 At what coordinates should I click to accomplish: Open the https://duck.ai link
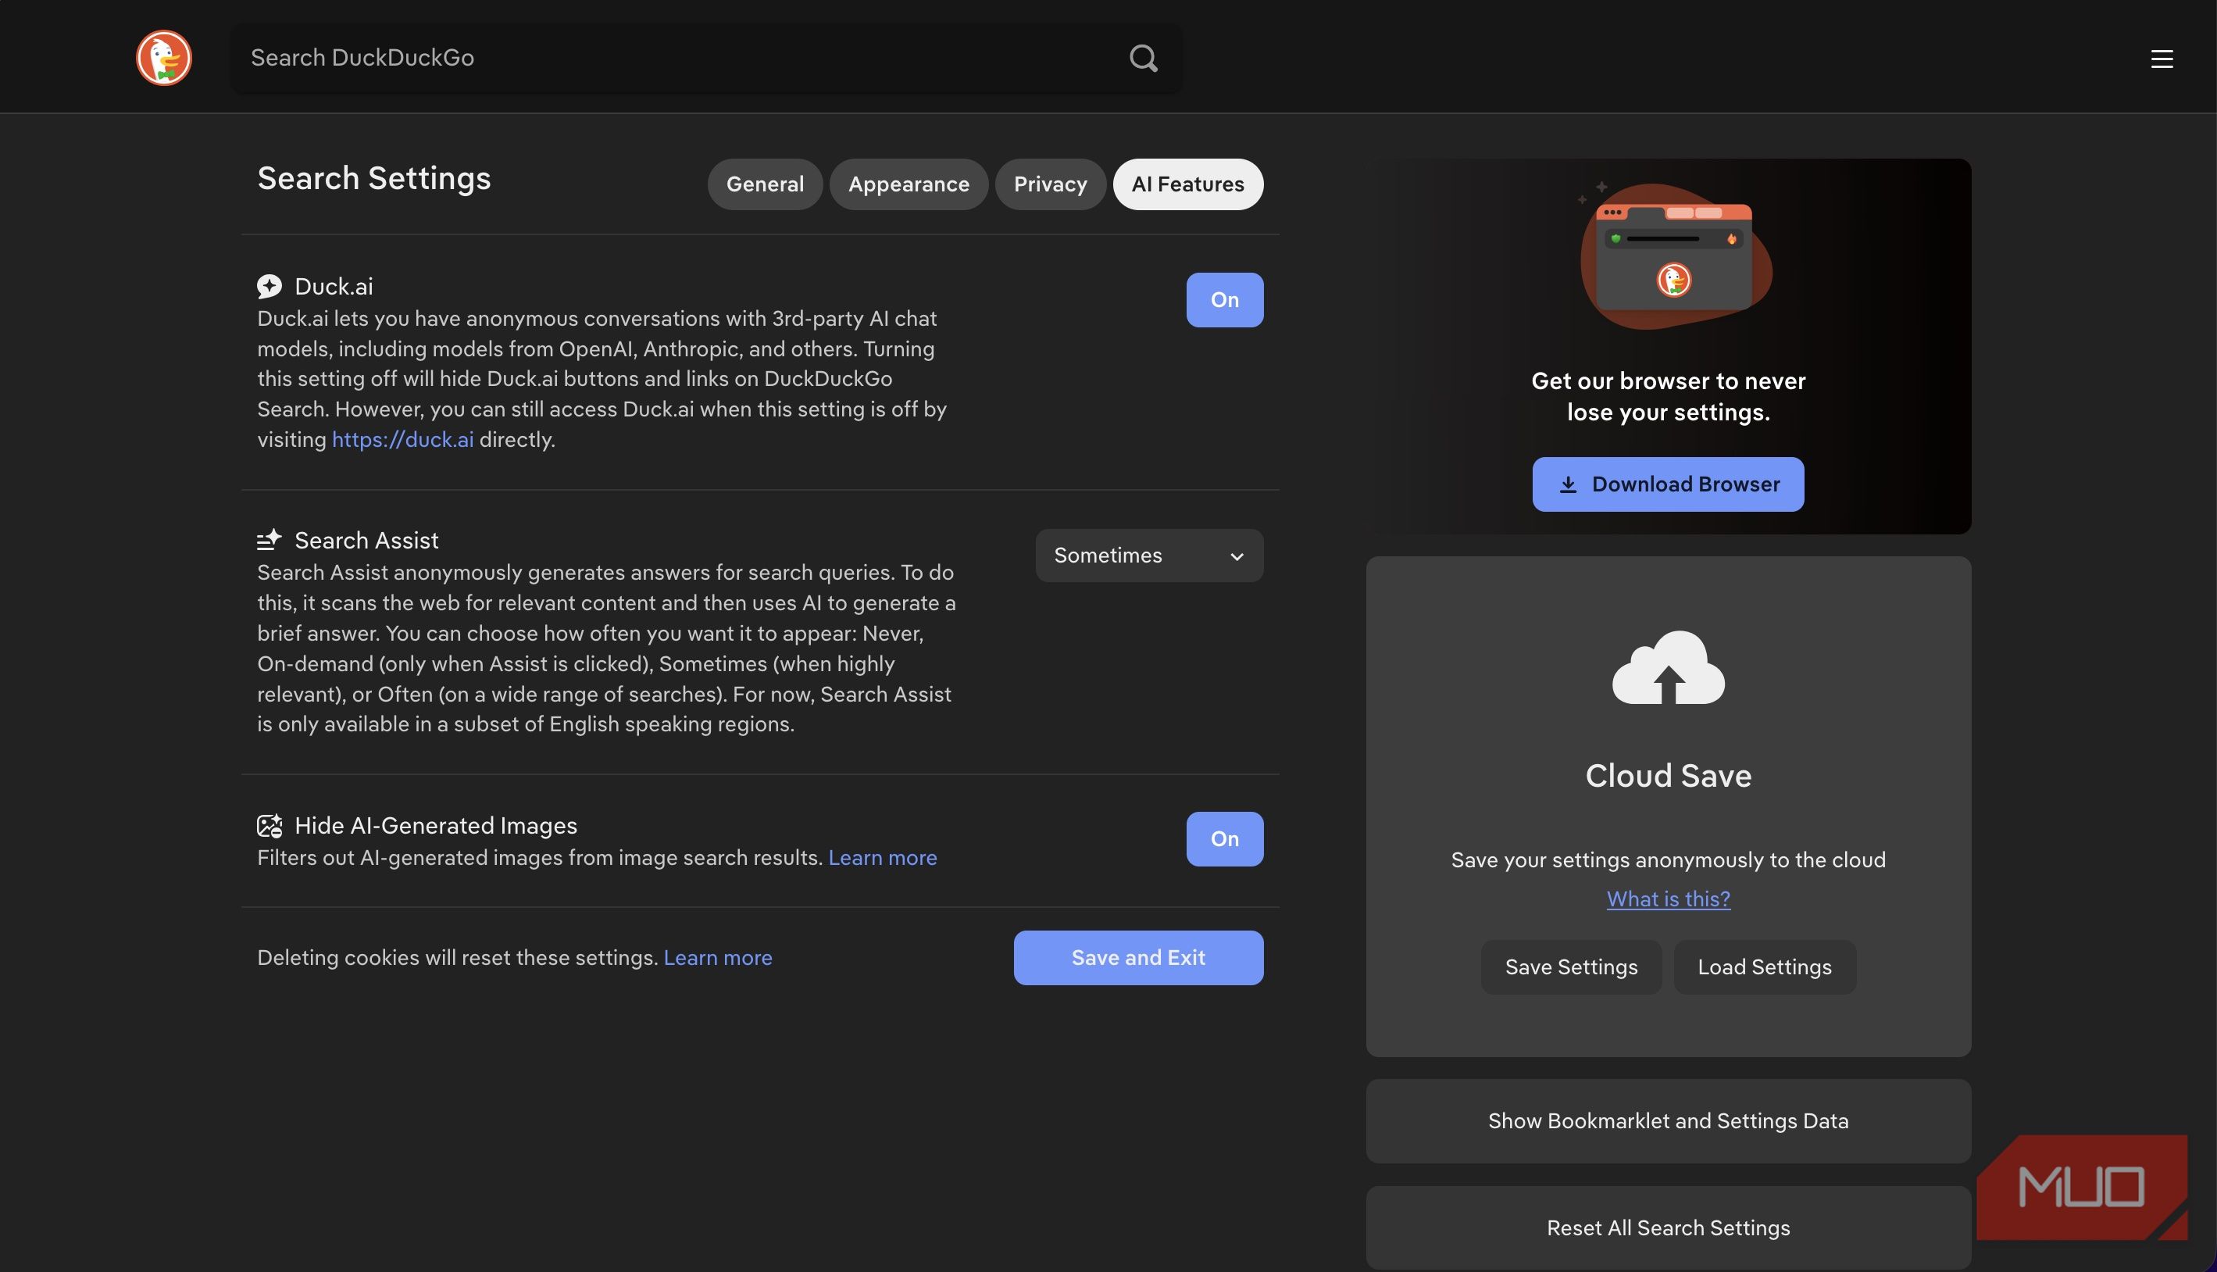point(402,439)
